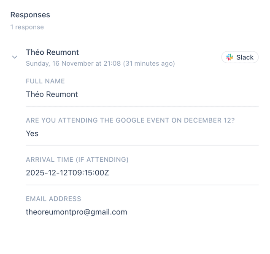Click the EMAIL ADDRESS field label
The image size is (270, 254).
point(53,199)
